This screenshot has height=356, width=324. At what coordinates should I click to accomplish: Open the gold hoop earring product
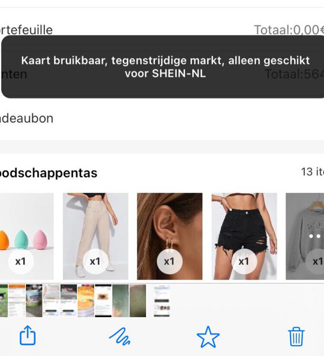click(170, 236)
